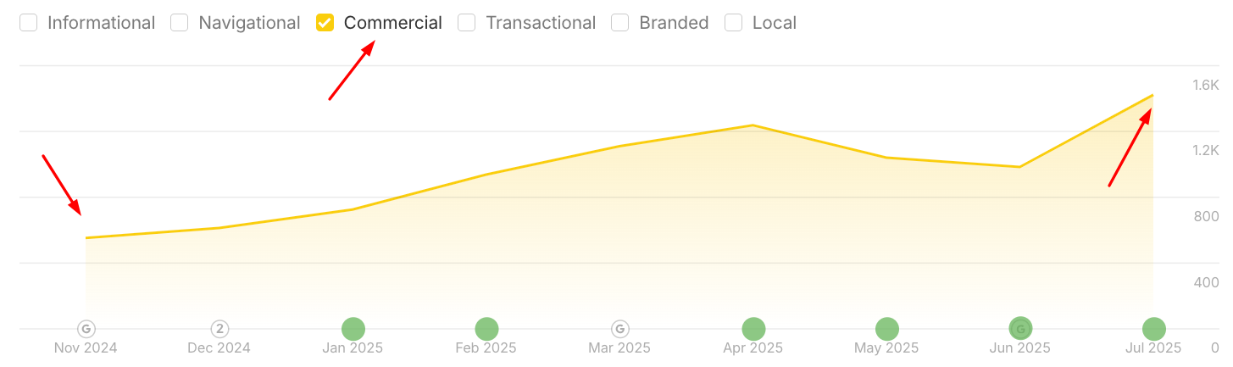The image size is (1233, 367).
Task: Click the Google update marker at Nov 2024
Action: tap(86, 329)
